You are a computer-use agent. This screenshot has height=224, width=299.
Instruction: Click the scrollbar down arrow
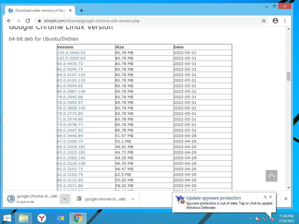[x=288, y=188]
